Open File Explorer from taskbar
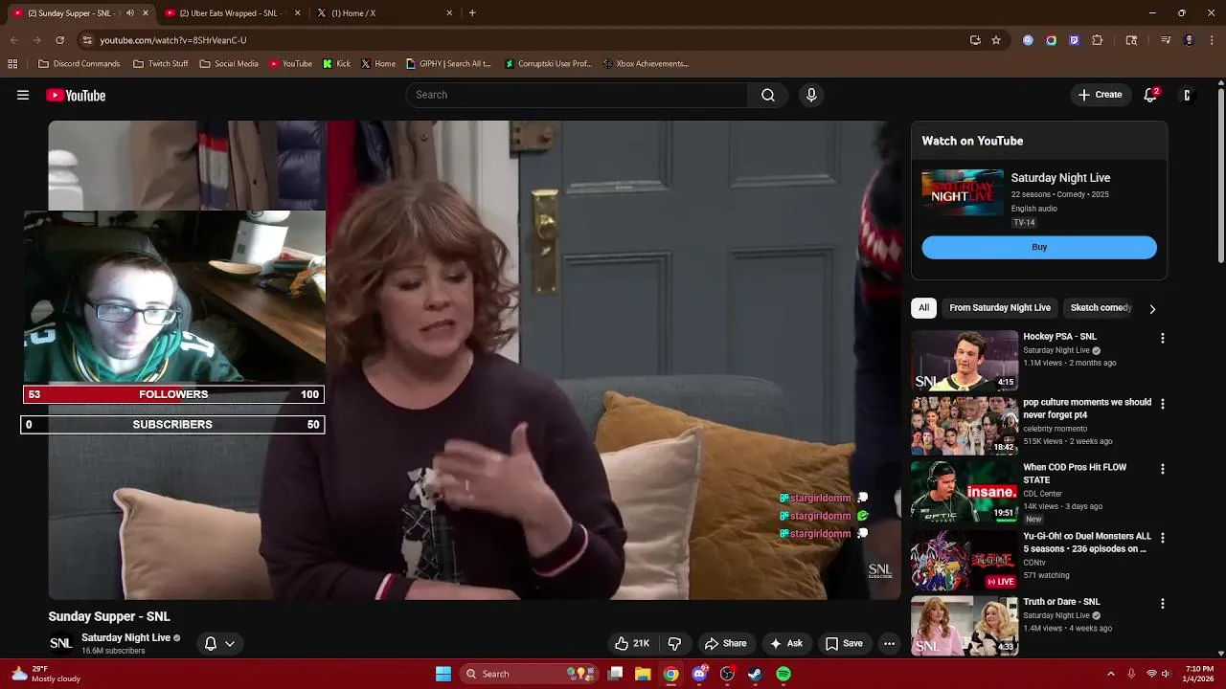The height and width of the screenshot is (689, 1226). click(x=643, y=674)
